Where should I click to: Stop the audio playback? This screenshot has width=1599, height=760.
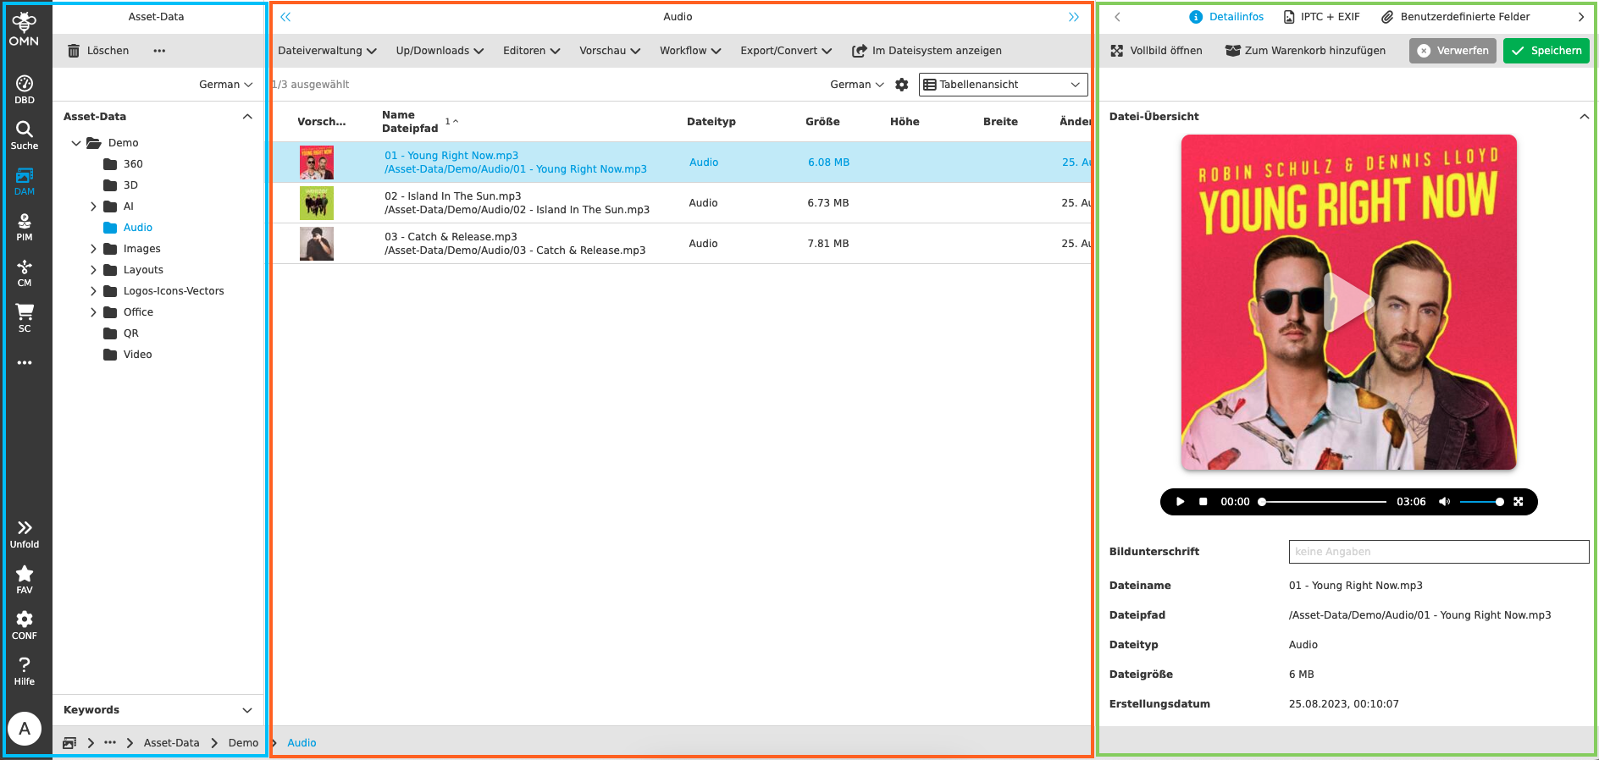pos(1203,502)
